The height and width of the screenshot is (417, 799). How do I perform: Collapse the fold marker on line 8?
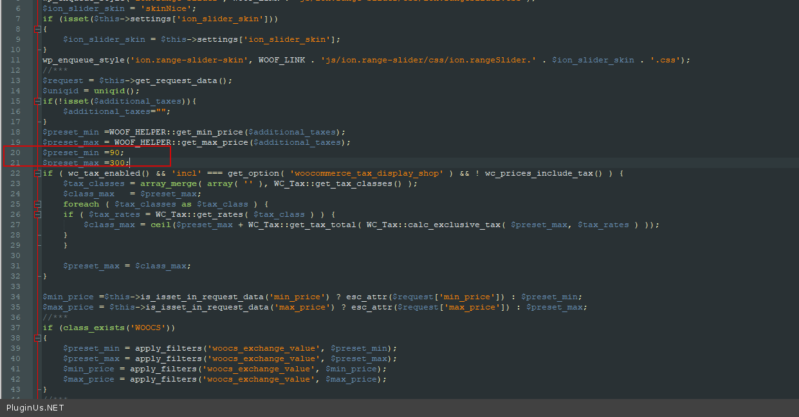click(37, 29)
